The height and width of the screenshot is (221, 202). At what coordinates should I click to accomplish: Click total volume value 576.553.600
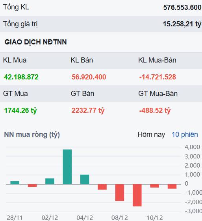tap(182, 7)
